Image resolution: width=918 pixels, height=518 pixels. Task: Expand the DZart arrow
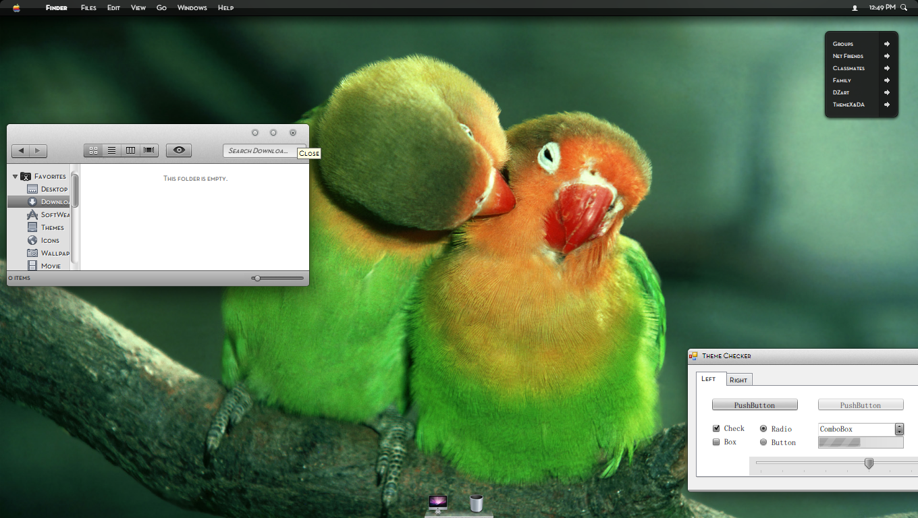[887, 92]
